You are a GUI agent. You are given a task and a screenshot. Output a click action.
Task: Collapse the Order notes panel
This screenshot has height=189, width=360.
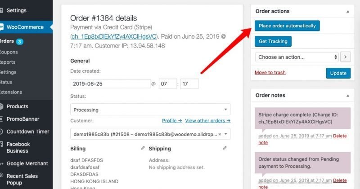pyautogui.click(x=347, y=96)
